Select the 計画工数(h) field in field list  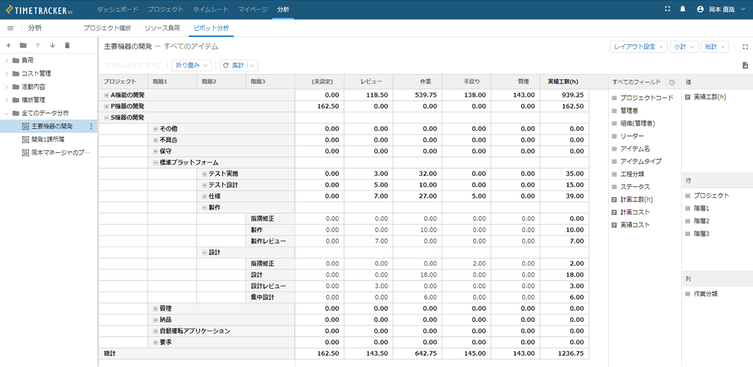tap(636, 200)
